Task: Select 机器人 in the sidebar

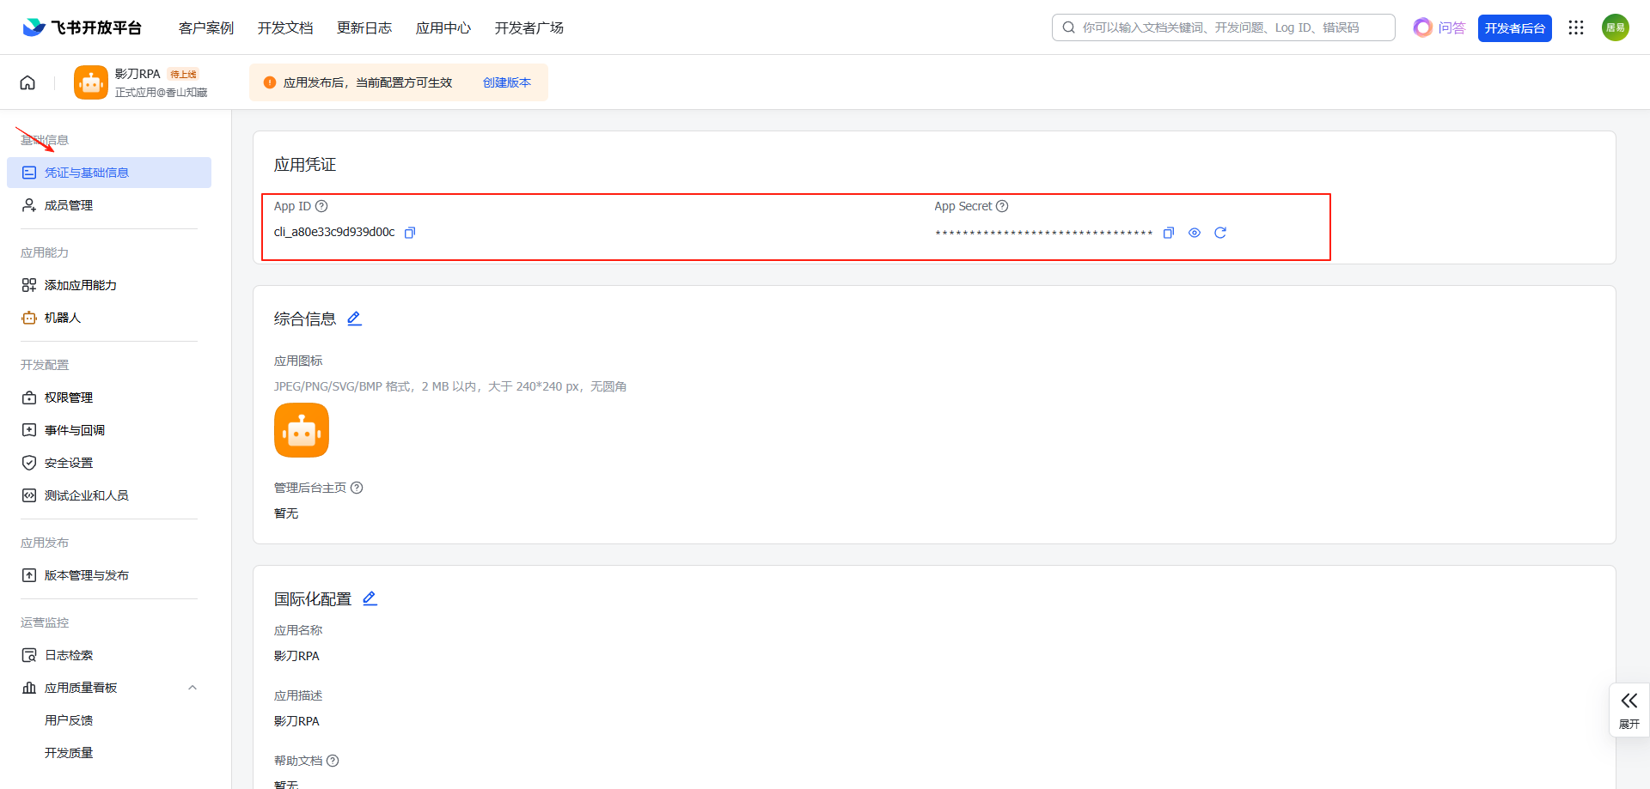Action: click(x=62, y=318)
